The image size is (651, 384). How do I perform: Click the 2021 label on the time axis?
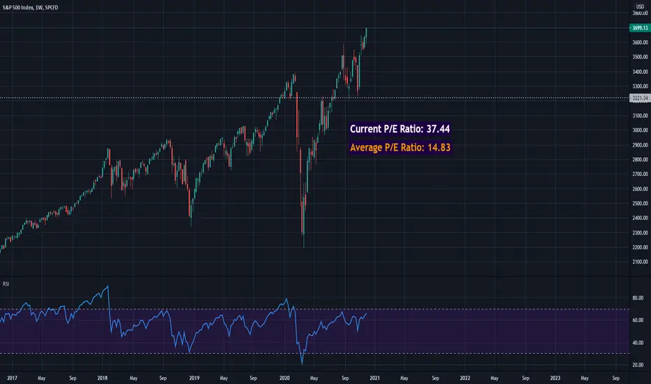(x=374, y=378)
